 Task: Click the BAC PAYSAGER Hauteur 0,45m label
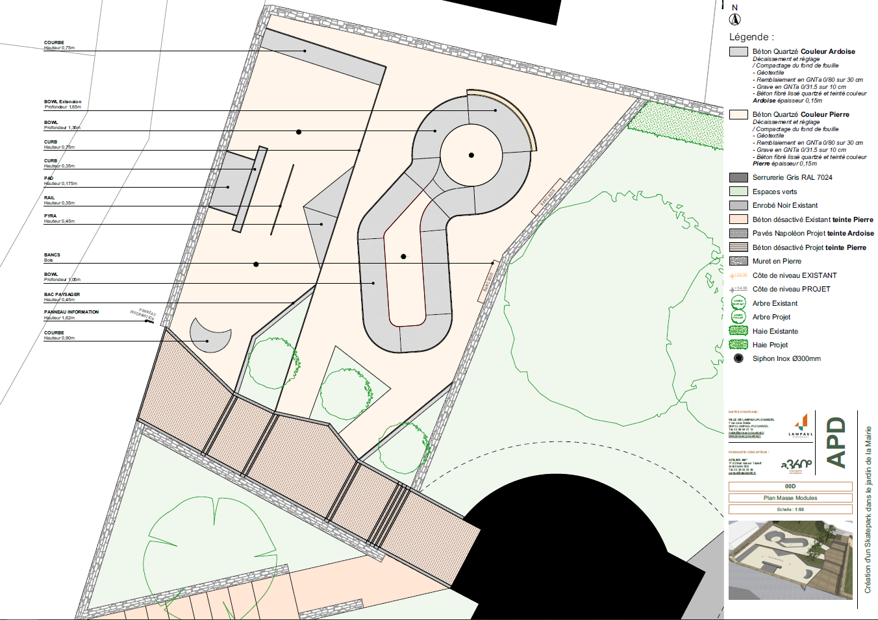[62, 297]
